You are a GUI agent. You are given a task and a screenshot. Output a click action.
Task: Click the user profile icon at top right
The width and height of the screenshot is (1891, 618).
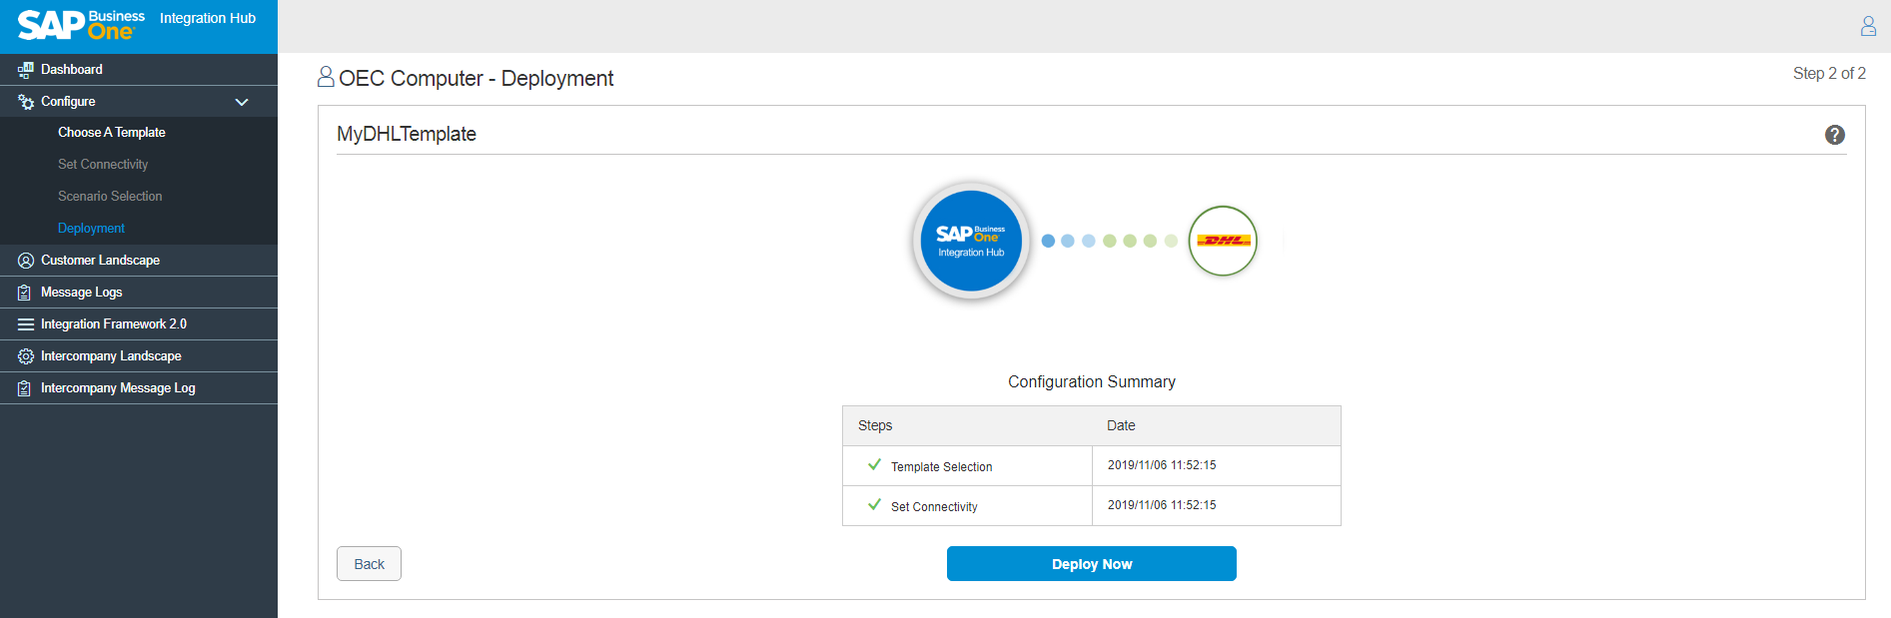coord(1868,26)
